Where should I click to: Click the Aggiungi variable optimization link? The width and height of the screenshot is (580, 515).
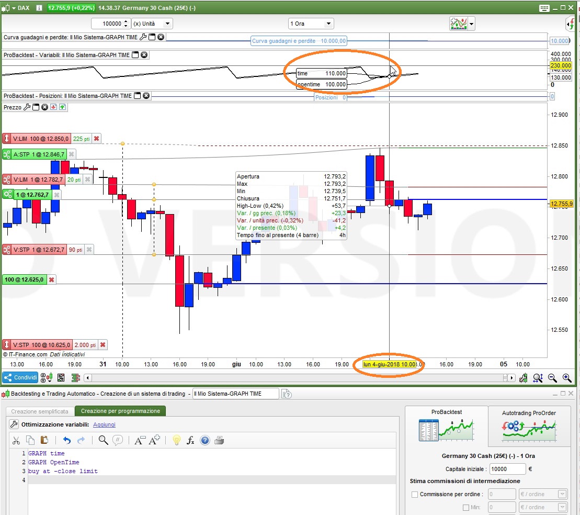click(x=104, y=424)
